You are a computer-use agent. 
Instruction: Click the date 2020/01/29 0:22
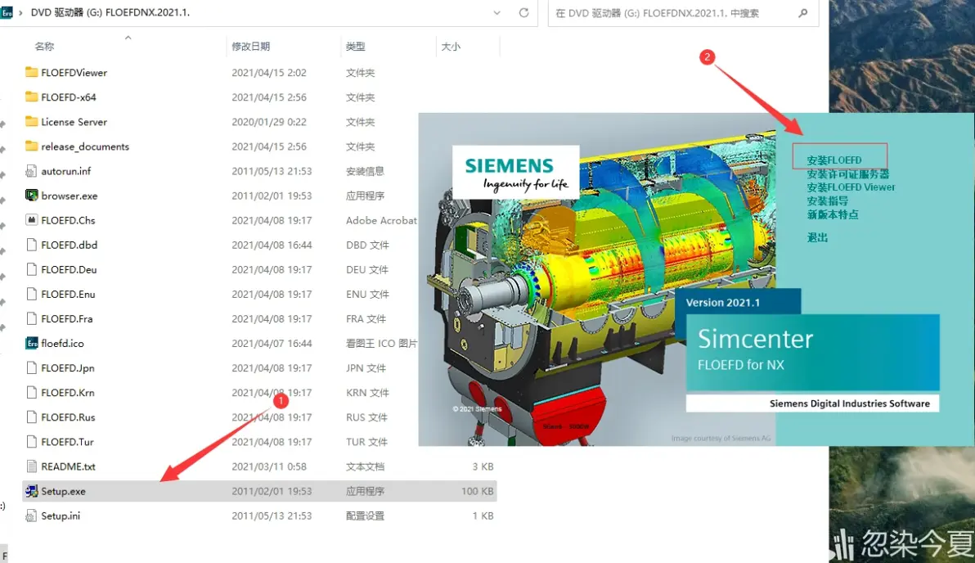click(269, 122)
